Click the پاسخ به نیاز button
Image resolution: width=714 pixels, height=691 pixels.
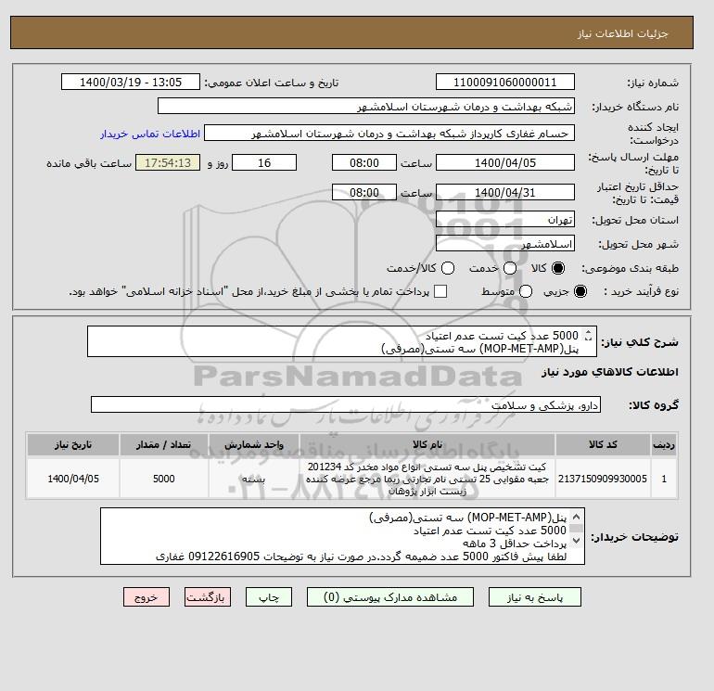535,597
